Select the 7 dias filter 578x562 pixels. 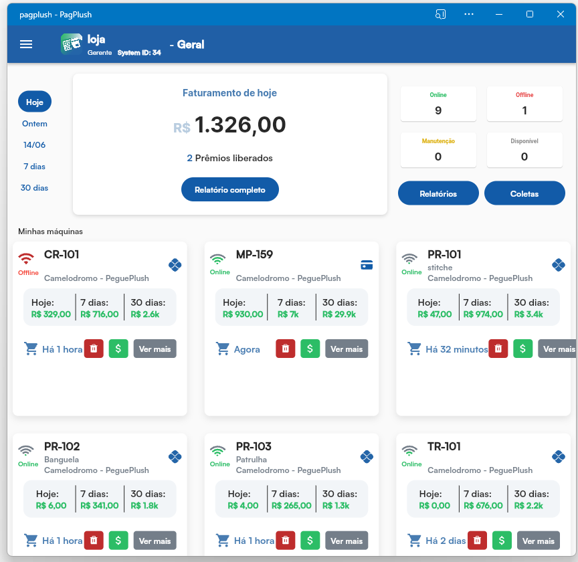click(34, 167)
